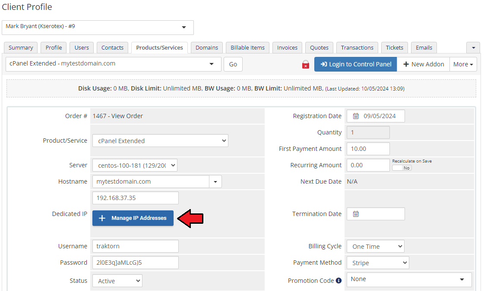The image size is (484, 291).
Task: Expand the Product/Service select box
Action: coord(160,141)
